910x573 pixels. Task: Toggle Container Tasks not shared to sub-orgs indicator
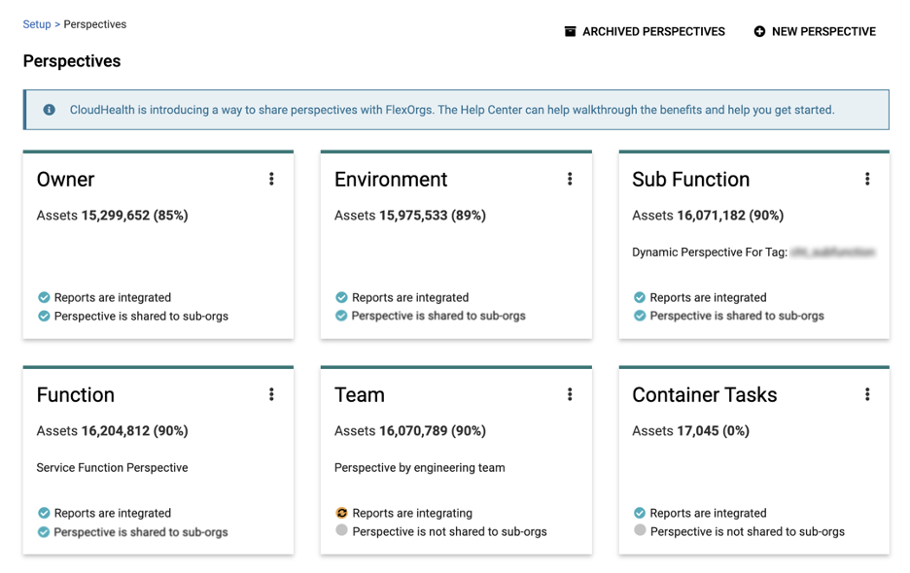(x=639, y=530)
